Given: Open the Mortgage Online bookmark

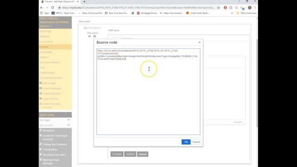Looking at the screenshot, I should pos(147,13).
